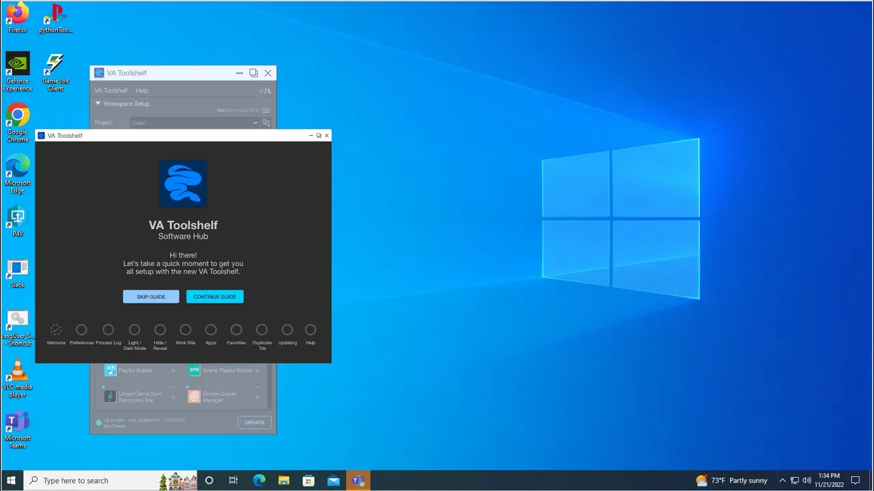Click the recent projects clock icon
The width and height of the screenshot is (874, 491).
pyautogui.click(x=266, y=123)
